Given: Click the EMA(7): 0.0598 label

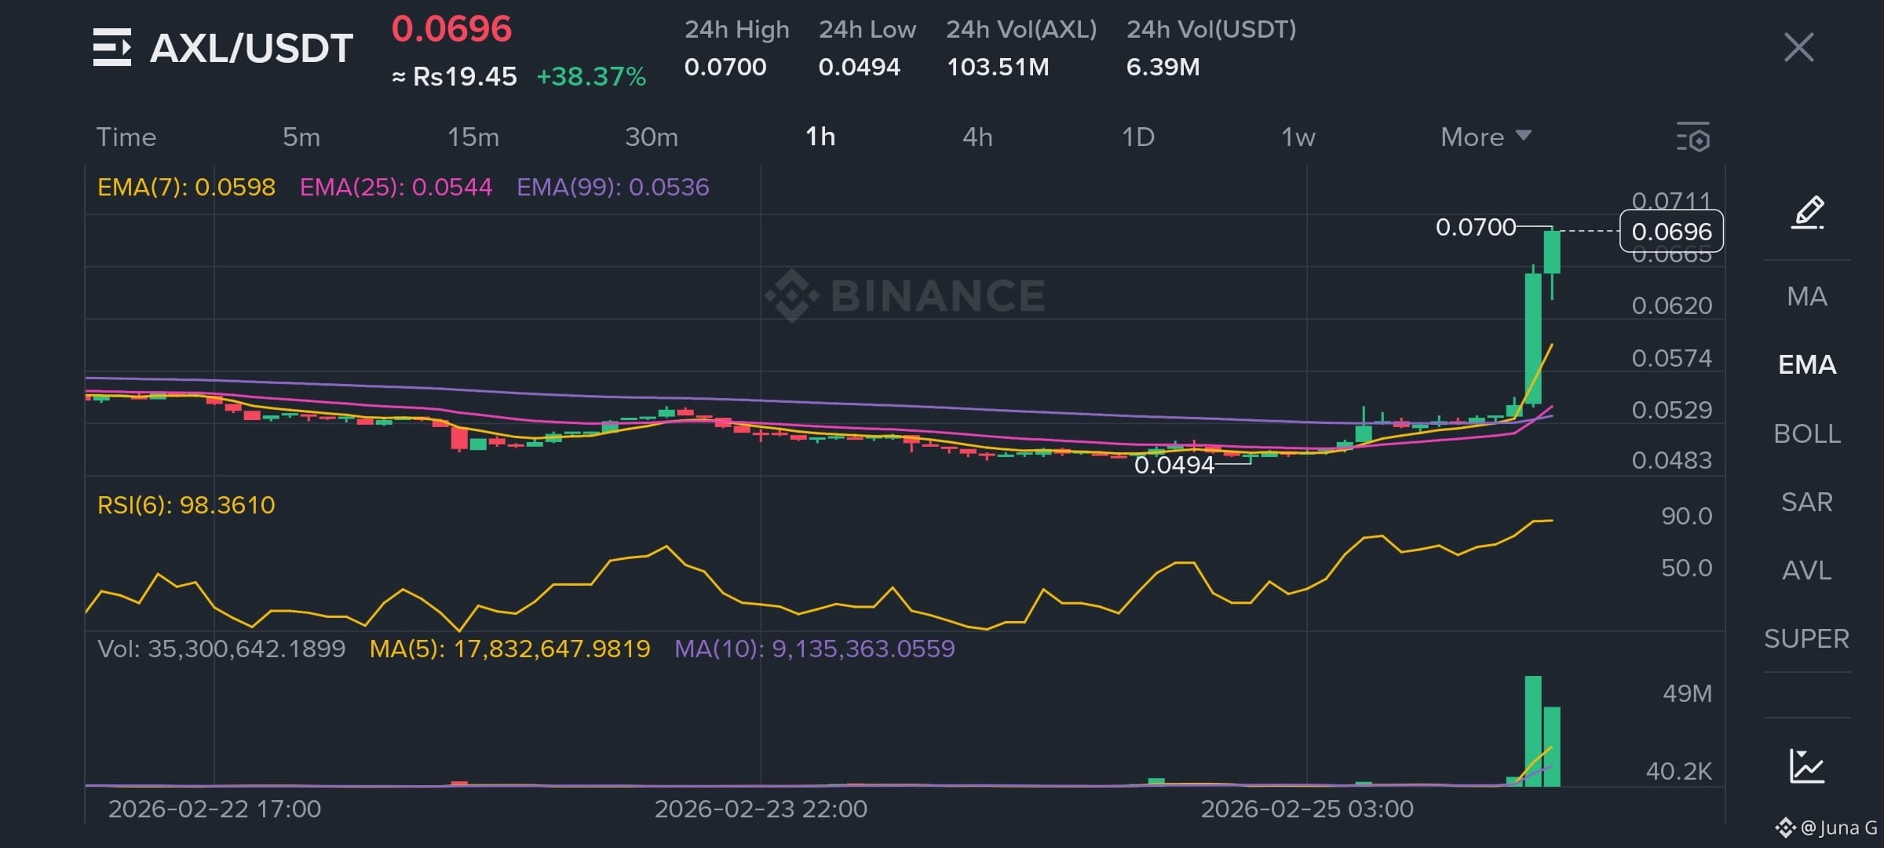Looking at the screenshot, I should click(186, 187).
